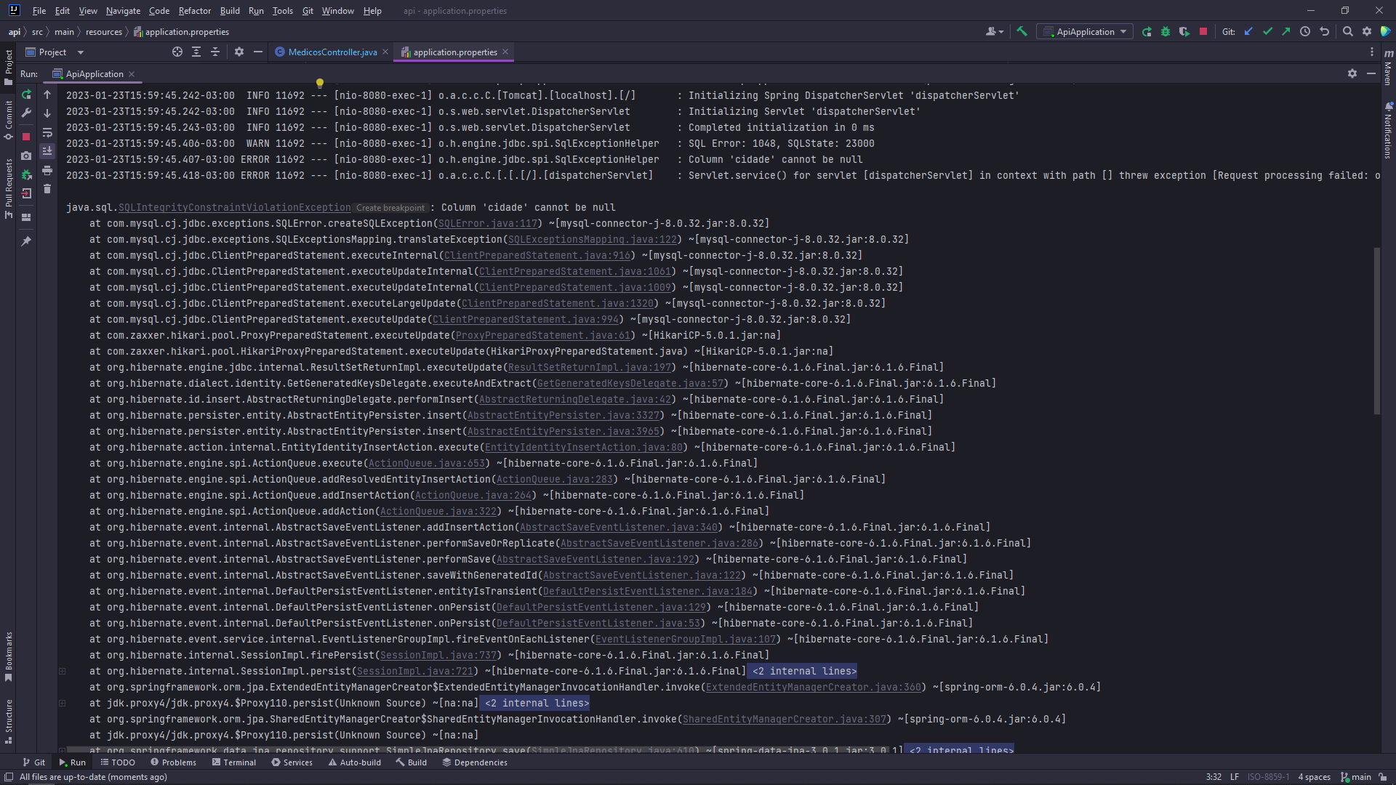Image resolution: width=1396 pixels, height=785 pixels.
Task: Open the Refactor menu
Action: (x=195, y=11)
